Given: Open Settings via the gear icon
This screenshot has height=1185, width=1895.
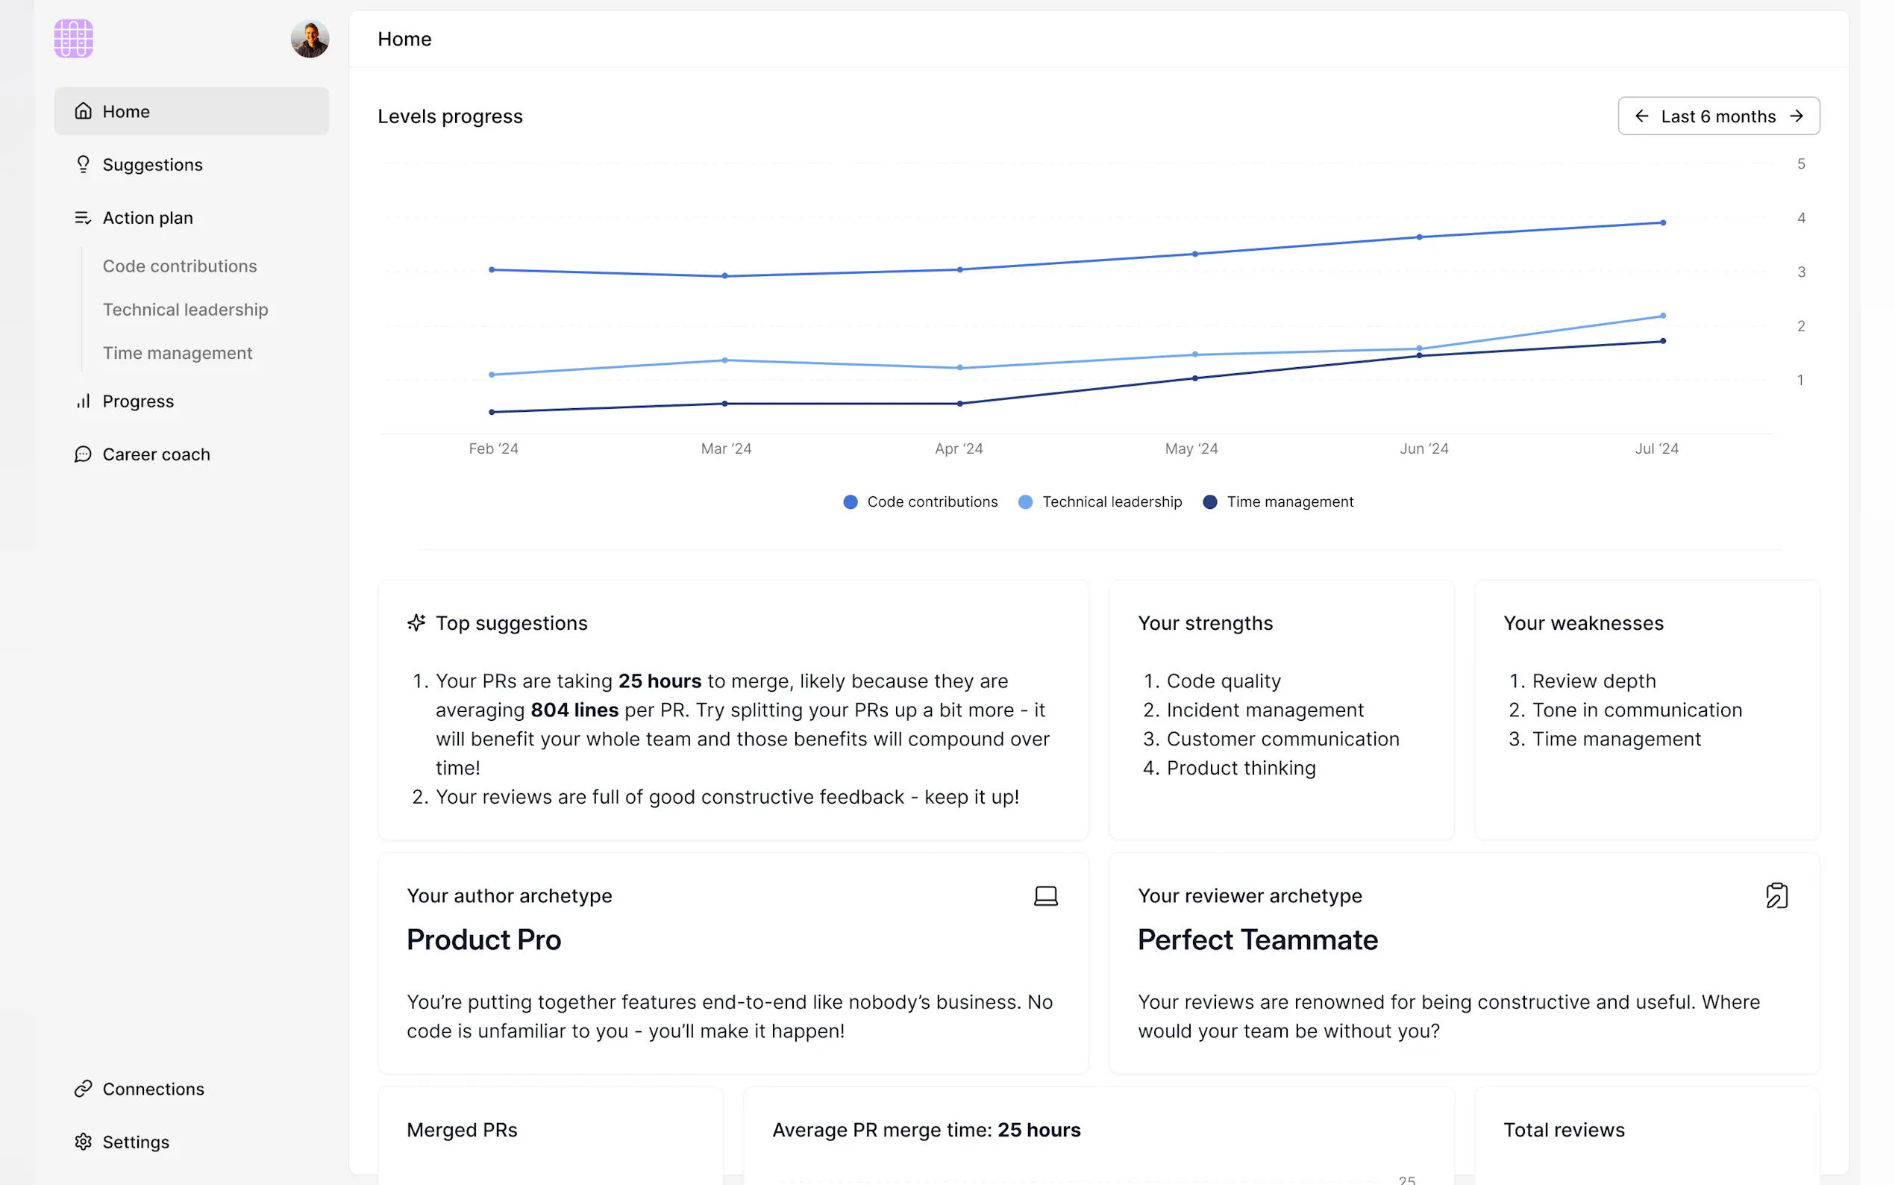Looking at the screenshot, I should point(83,1142).
